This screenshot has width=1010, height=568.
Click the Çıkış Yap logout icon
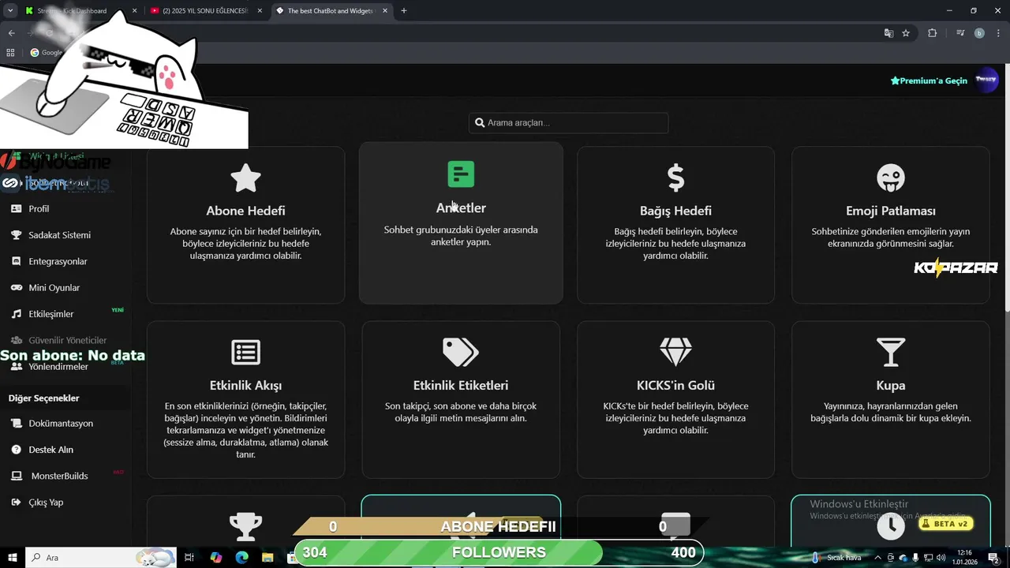(x=16, y=503)
